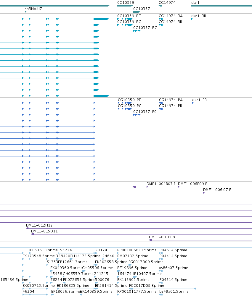This screenshot has width=252, height=296.
Task: Open EST EK302658.5prime
Action: tap(111, 262)
